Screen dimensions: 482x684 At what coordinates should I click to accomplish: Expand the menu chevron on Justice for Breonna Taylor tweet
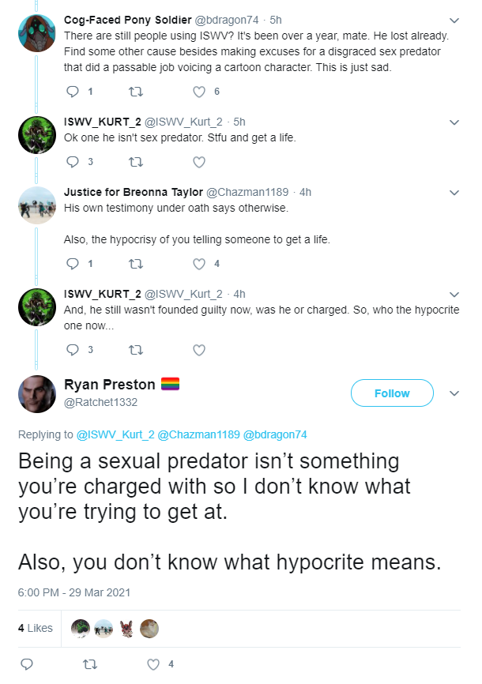[x=454, y=193]
